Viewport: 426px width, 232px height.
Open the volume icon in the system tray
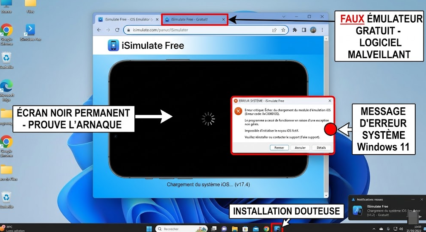coord(401,229)
